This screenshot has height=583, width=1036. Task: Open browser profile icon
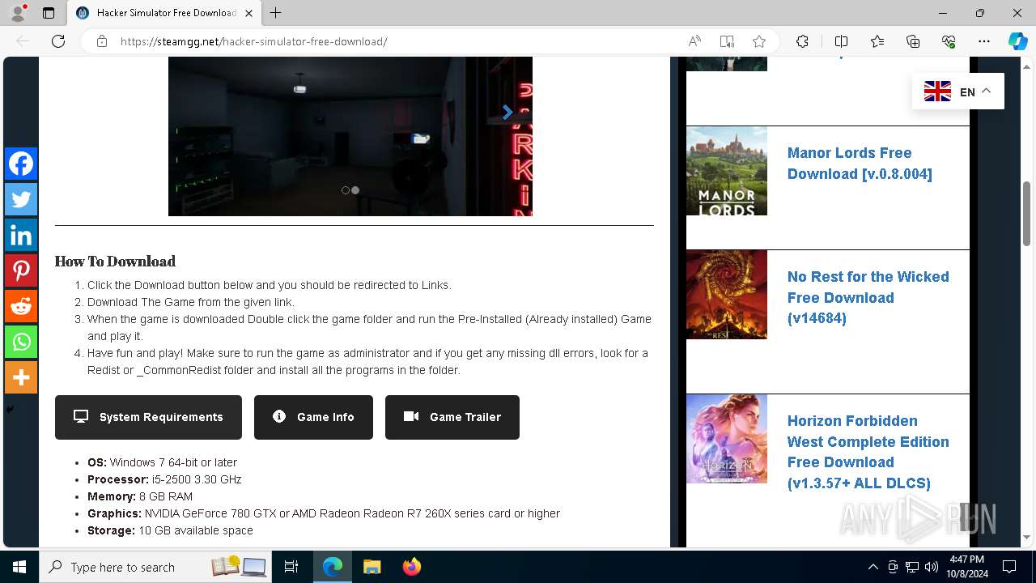coord(18,12)
